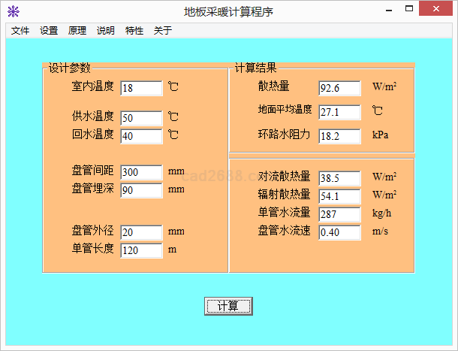Image resolution: width=458 pixels, height=351 pixels.
Task: Click the 室内温度 input field
Action: tap(141, 89)
